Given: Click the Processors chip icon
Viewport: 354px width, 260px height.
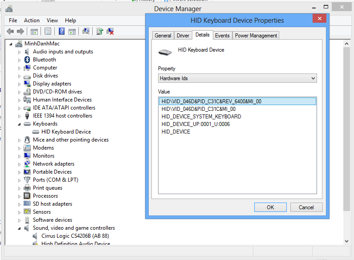Looking at the screenshot, I should (27, 196).
